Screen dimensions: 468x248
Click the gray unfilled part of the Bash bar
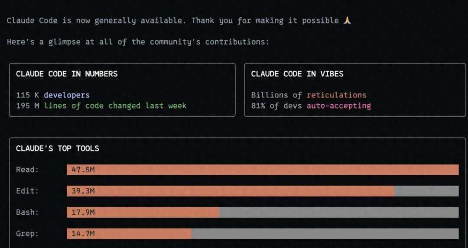[x=338, y=212]
